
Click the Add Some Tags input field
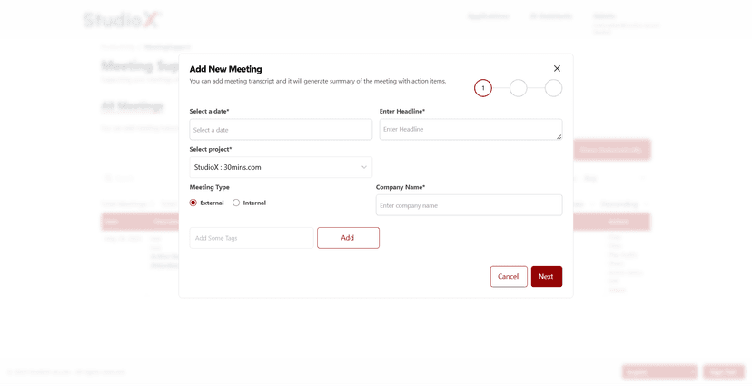click(x=252, y=238)
